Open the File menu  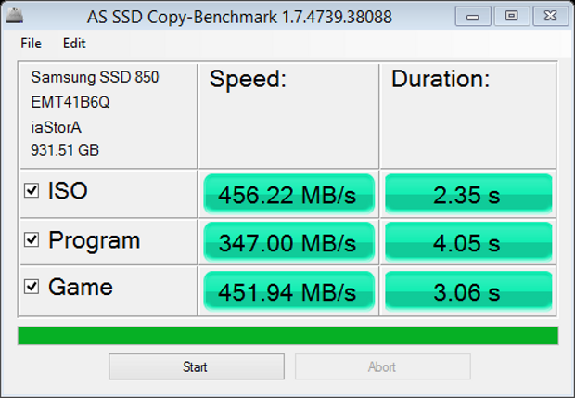[31, 43]
